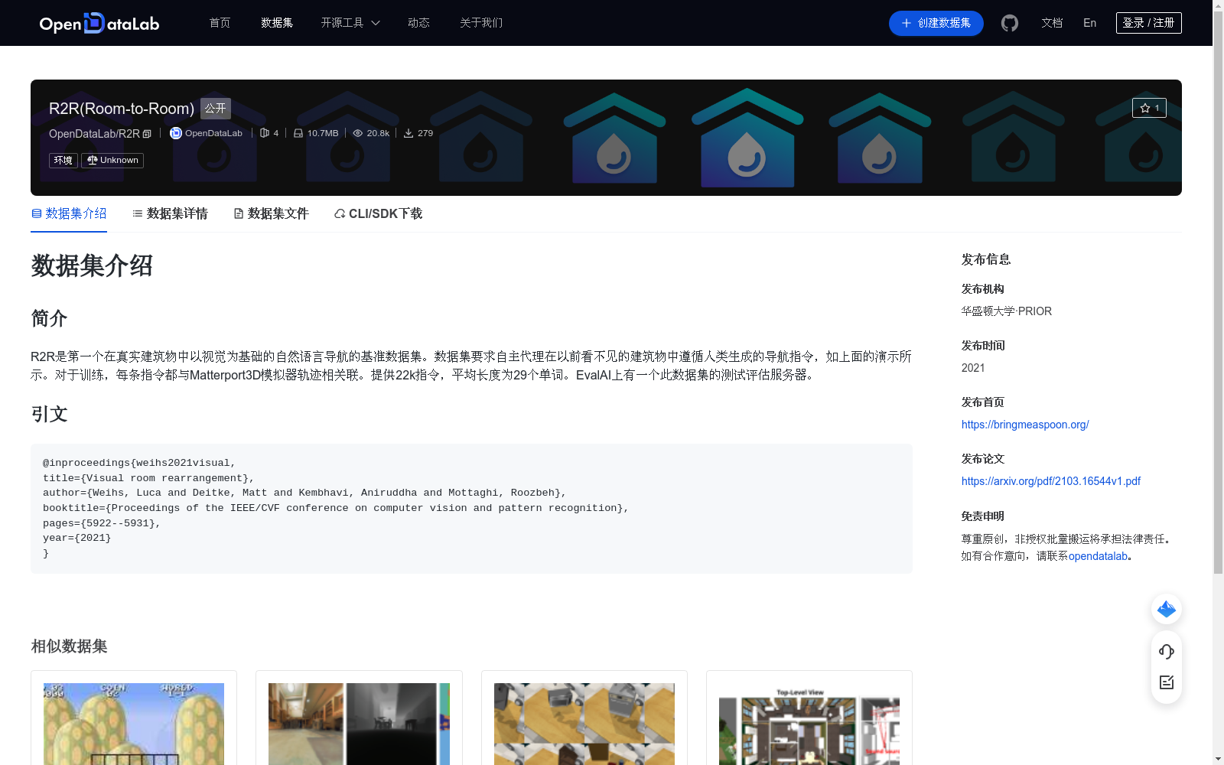The width and height of the screenshot is (1224, 765).
Task: Open the 文档 link
Action: coord(1052,23)
